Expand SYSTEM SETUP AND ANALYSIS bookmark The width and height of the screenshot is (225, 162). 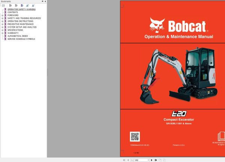tap(2, 27)
